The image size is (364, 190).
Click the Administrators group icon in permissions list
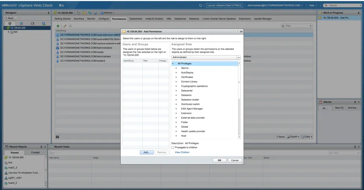coord(58,48)
